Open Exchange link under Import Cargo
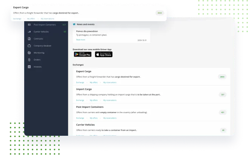Viewport: 248px width, 155px height. tap(80, 100)
